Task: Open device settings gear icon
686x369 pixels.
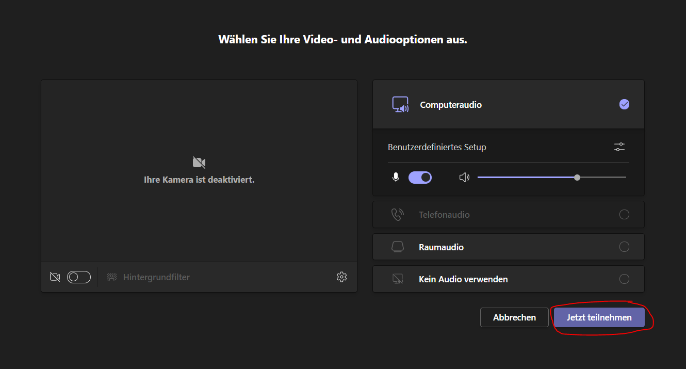Action: [x=341, y=277]
